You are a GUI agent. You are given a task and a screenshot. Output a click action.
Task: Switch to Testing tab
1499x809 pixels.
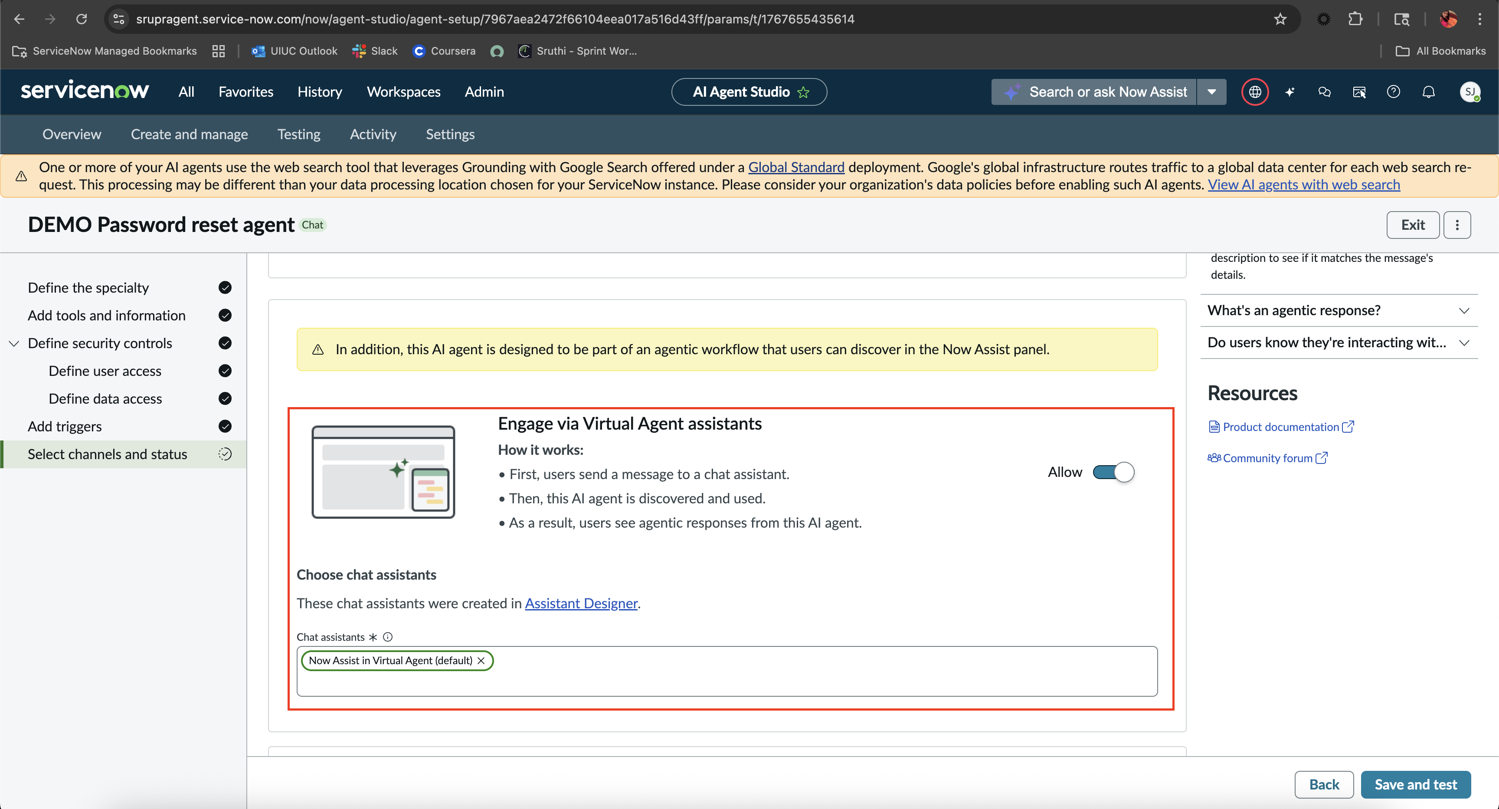click(x=298, y=134)
